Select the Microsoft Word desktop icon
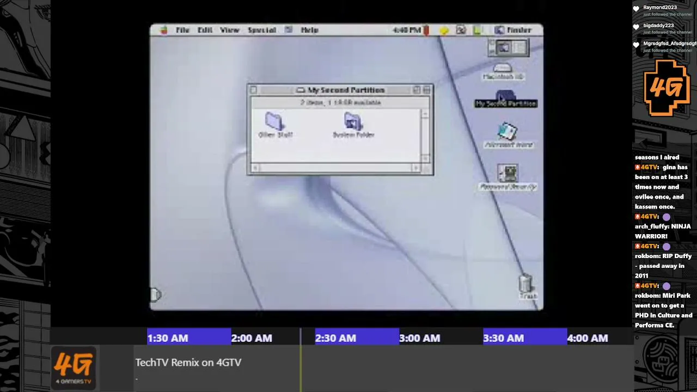697x392 pixels. 508,135
